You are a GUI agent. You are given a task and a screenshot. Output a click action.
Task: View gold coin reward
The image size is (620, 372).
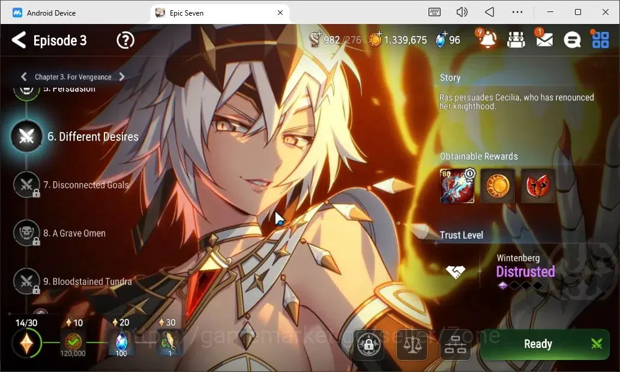pos(498,186)
